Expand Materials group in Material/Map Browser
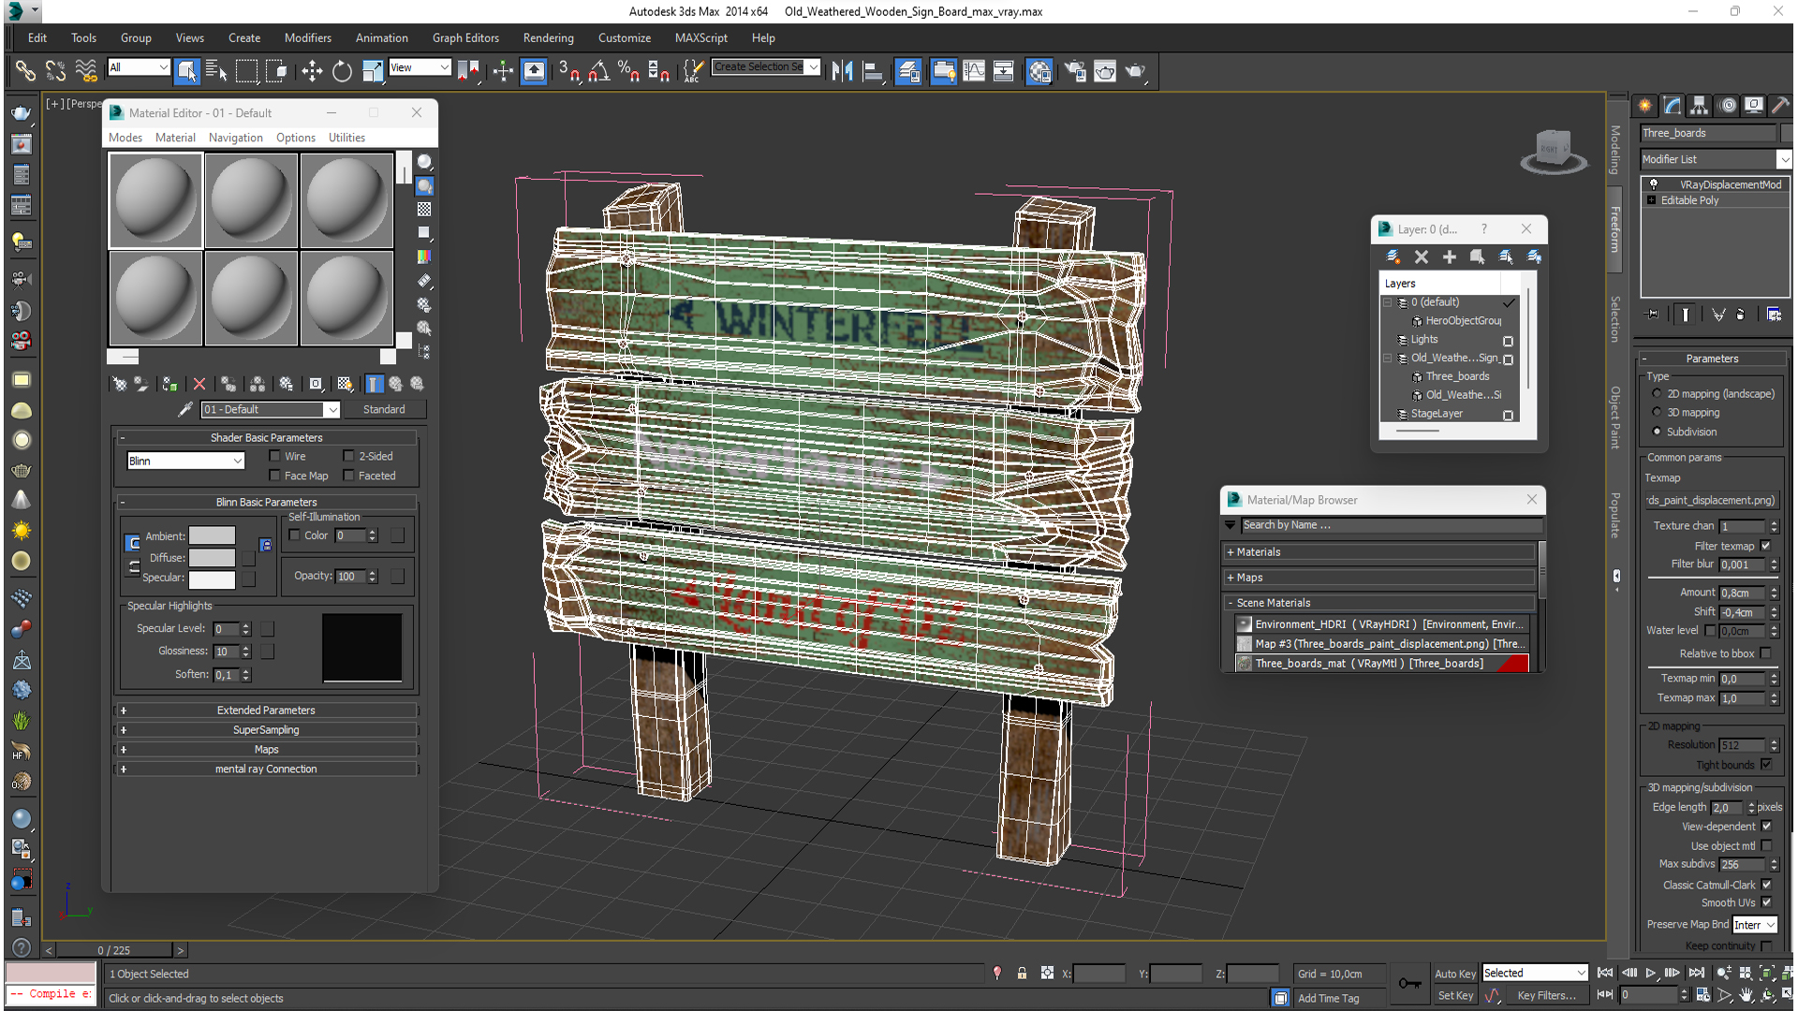Viewport: 1798px width, 1011px height. coord(1379,552)
